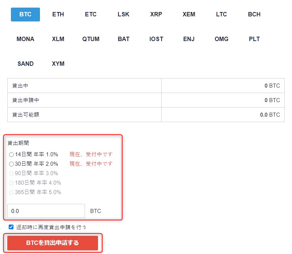292x254 pixels.
Task: Select 14日間 年率 1.0% lending period
Action: 11,154
